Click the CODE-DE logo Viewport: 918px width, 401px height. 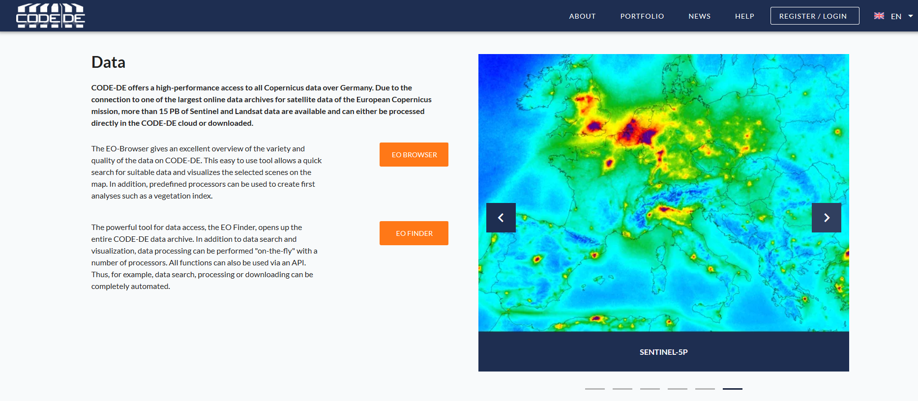51,16
